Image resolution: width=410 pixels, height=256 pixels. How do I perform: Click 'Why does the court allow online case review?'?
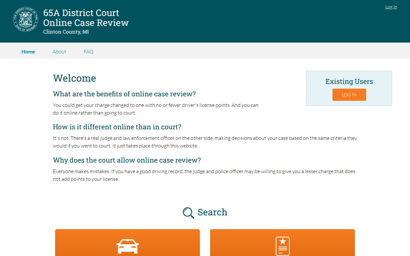pos(127,160)
